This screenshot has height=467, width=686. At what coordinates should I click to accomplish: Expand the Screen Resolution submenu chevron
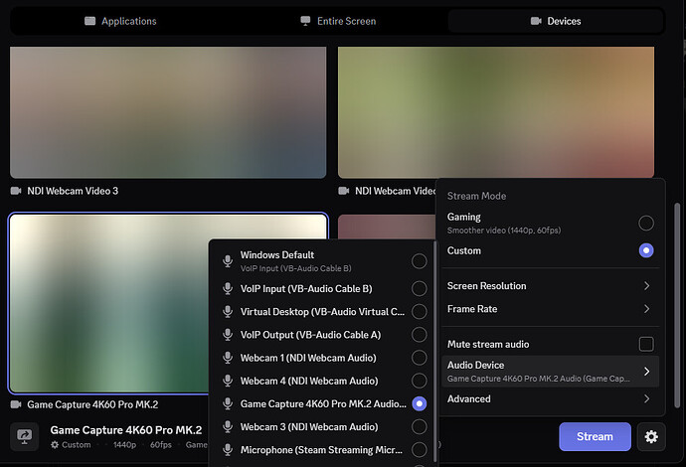coord(646,285)
